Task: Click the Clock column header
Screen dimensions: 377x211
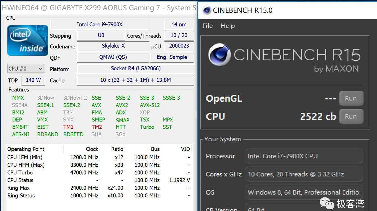Action: [81, 149]
